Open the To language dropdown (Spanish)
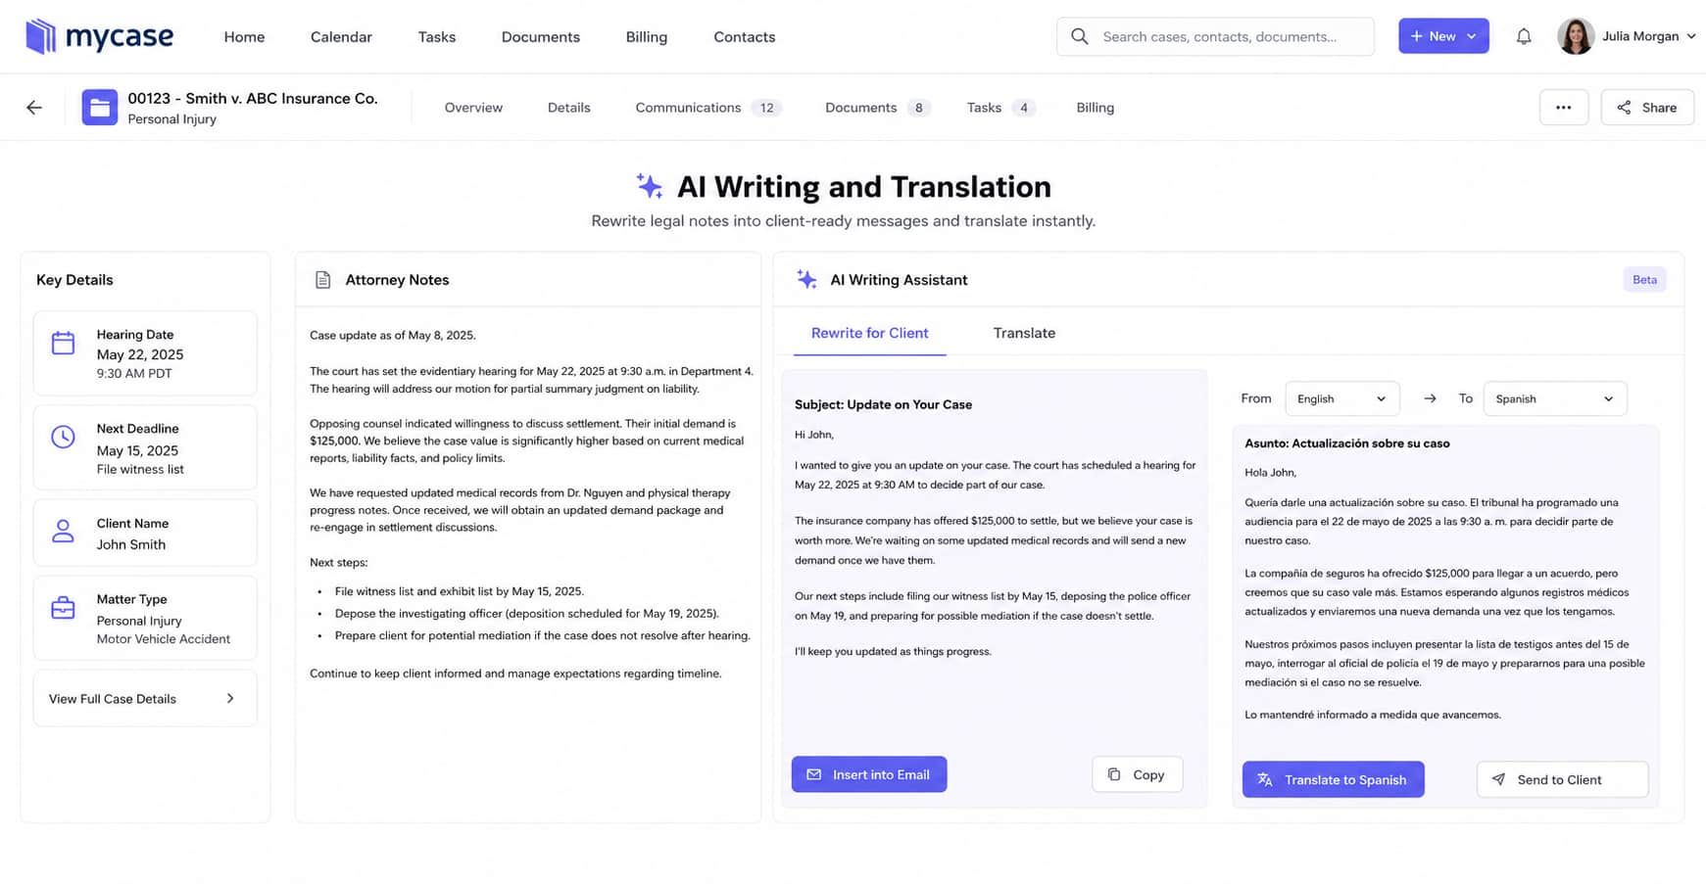This screenshot has height=884, width=1706. [1555, 398]
